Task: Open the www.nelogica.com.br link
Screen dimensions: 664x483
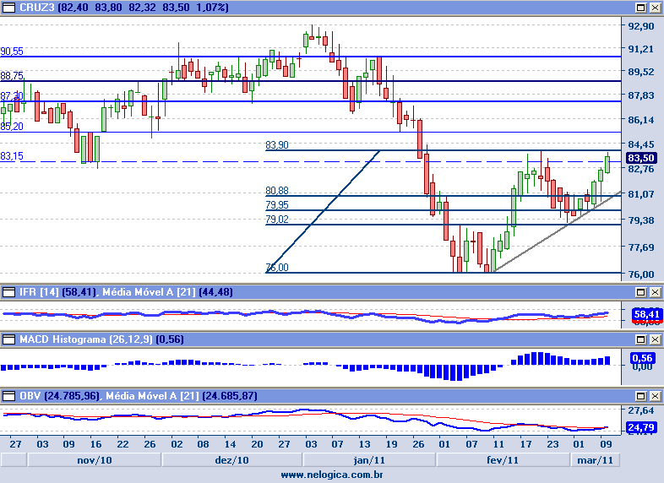Action: tap(332, 475)
